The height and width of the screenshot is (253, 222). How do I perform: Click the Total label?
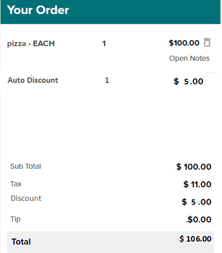click(21, 242)
